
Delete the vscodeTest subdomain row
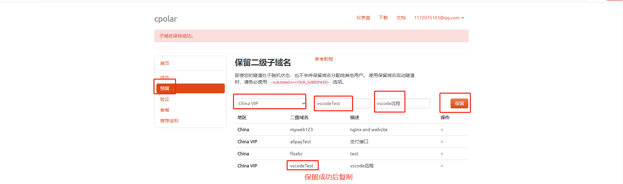[442, 166]
